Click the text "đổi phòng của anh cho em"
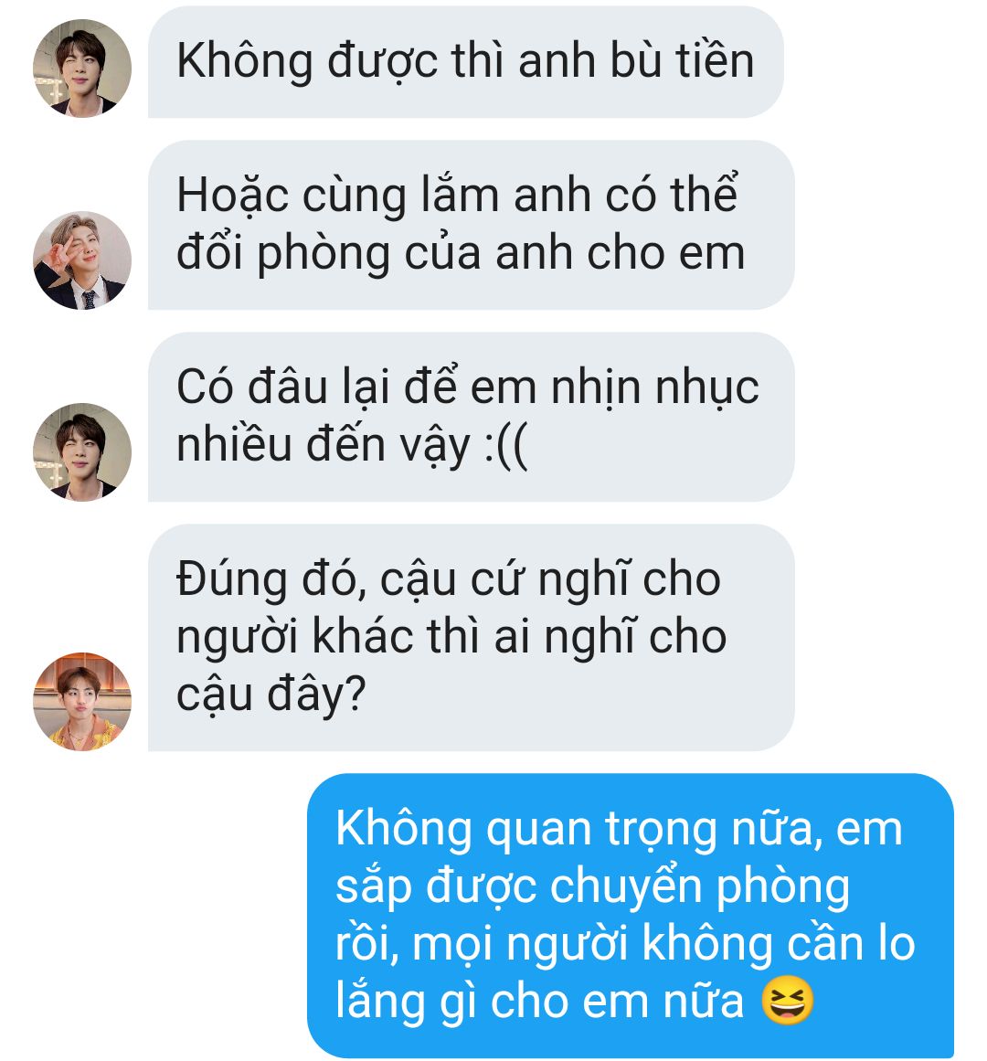The height and width of the screenshot is (1061, 987). click(461, 254)
